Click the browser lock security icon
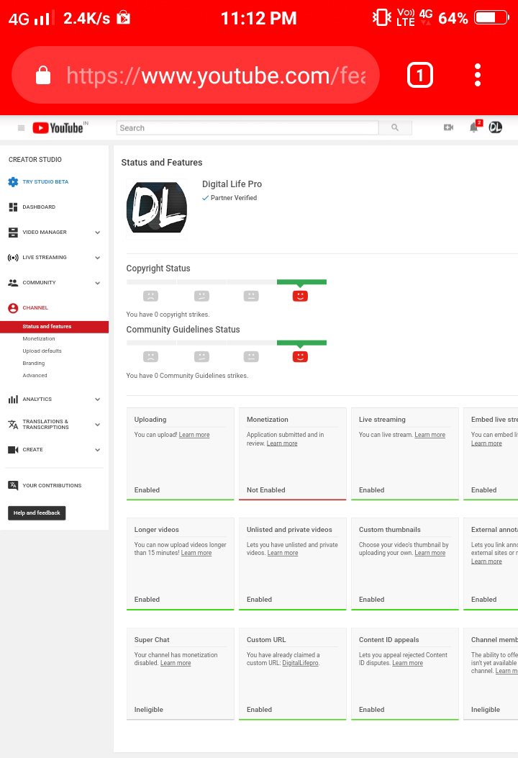This screenshot has height=758, width=518. (x=43, y=76)
